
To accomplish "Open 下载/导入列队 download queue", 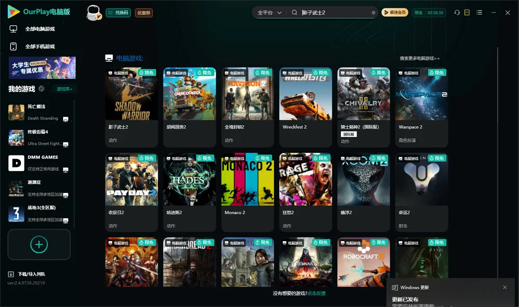I will coord(27,274).
